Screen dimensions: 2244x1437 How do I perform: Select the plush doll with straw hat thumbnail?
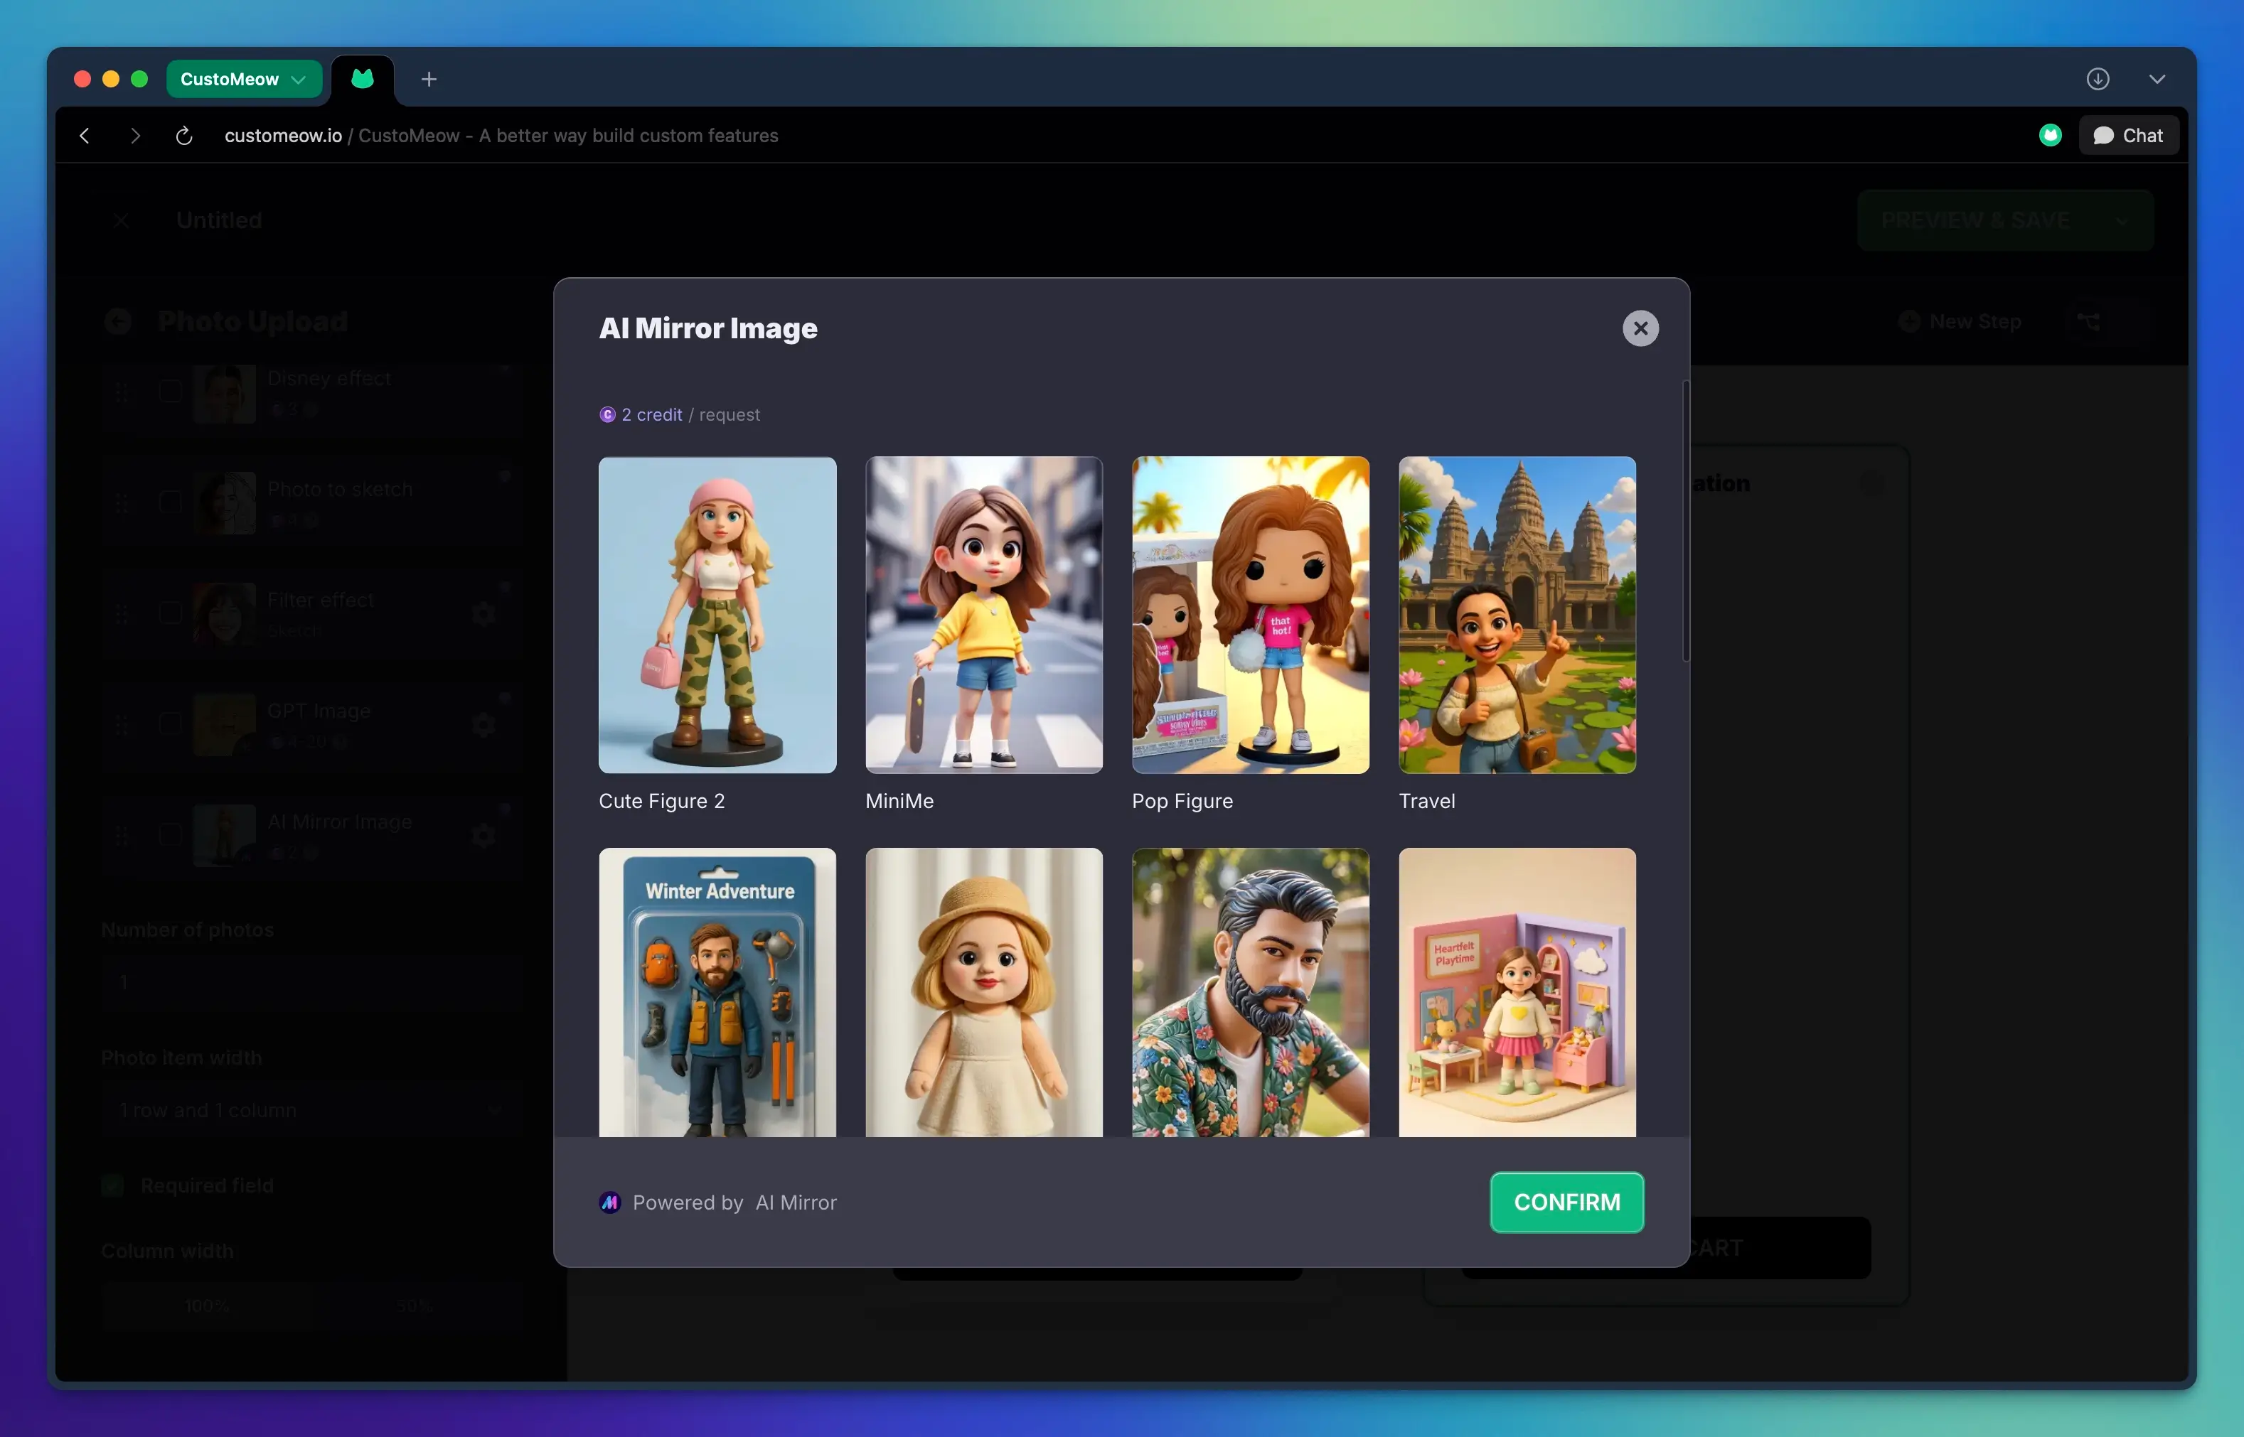coord(984,993)
